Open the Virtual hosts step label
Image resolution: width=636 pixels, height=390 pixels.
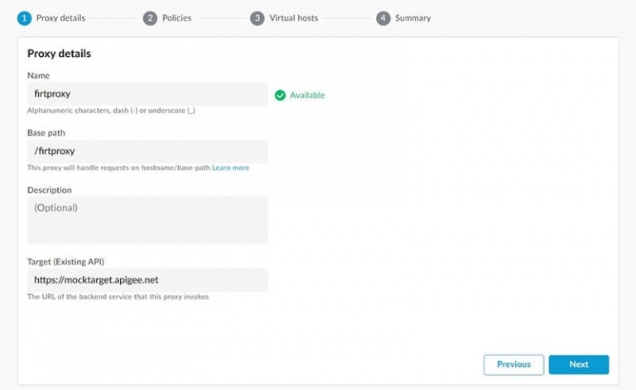(x=294, y=18)
